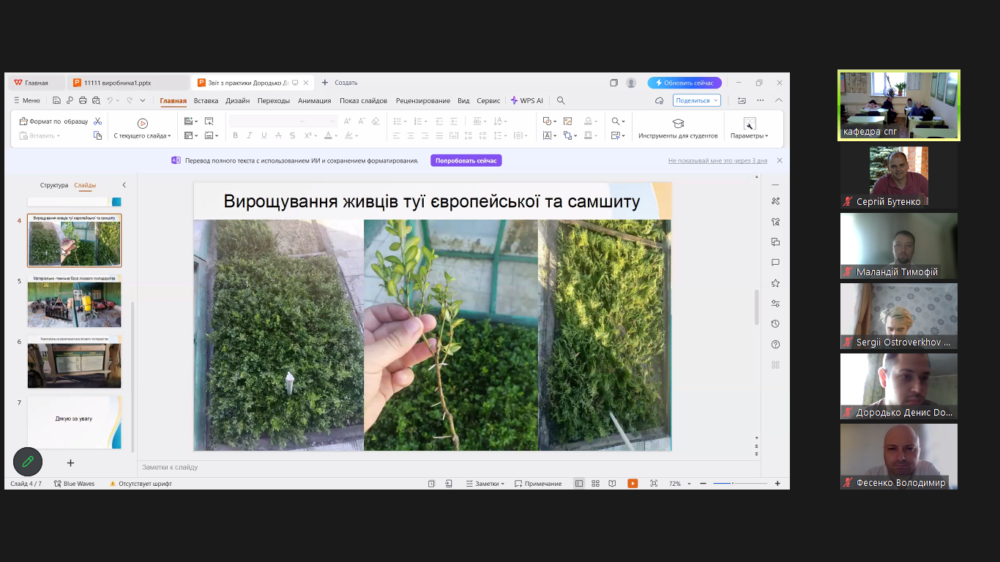Open the Поделиться share dropdown

coord(696,100)
